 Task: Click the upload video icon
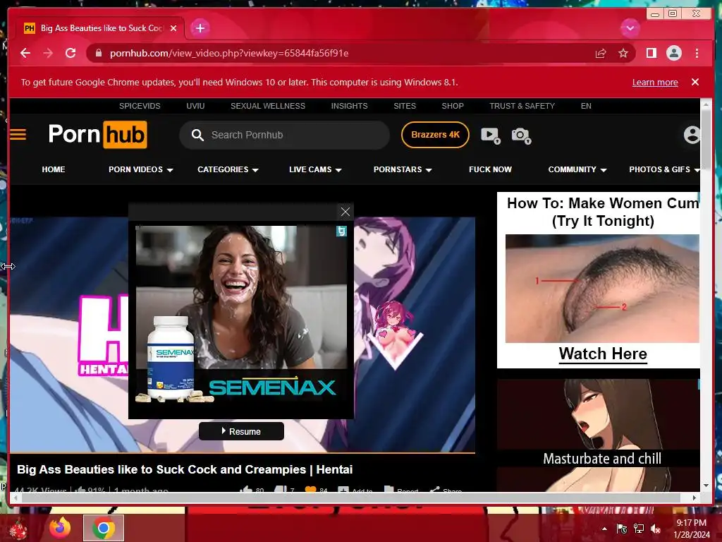[491, 135]
